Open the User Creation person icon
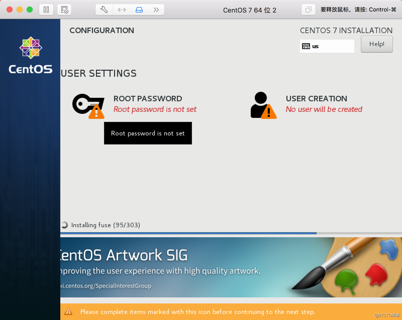The width and height of the screenshot is (402, 320). (x=264, y=105)
